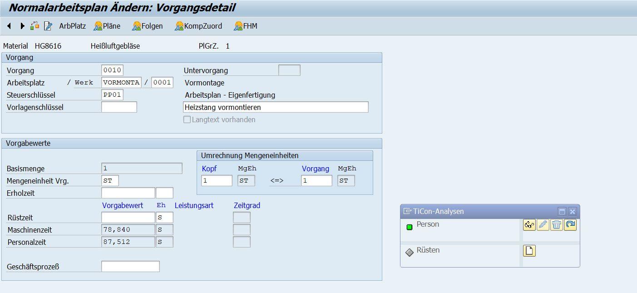Viewport: 637px width, 293px height.
Task: Create new Rüsten analysis document
Action: [x=529, y=251]
